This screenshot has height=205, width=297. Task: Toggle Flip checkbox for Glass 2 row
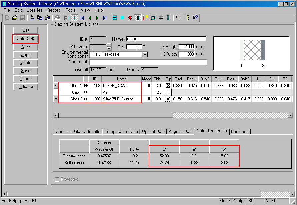[x=168, y=99]
